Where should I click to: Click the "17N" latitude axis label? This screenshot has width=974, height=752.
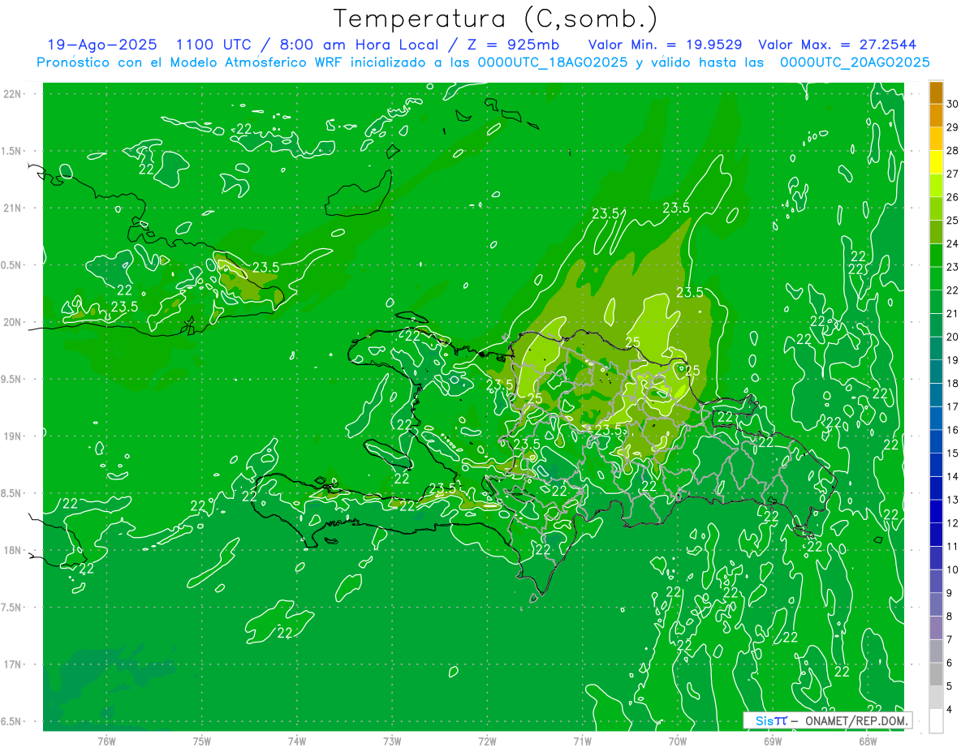click(14, 664)
